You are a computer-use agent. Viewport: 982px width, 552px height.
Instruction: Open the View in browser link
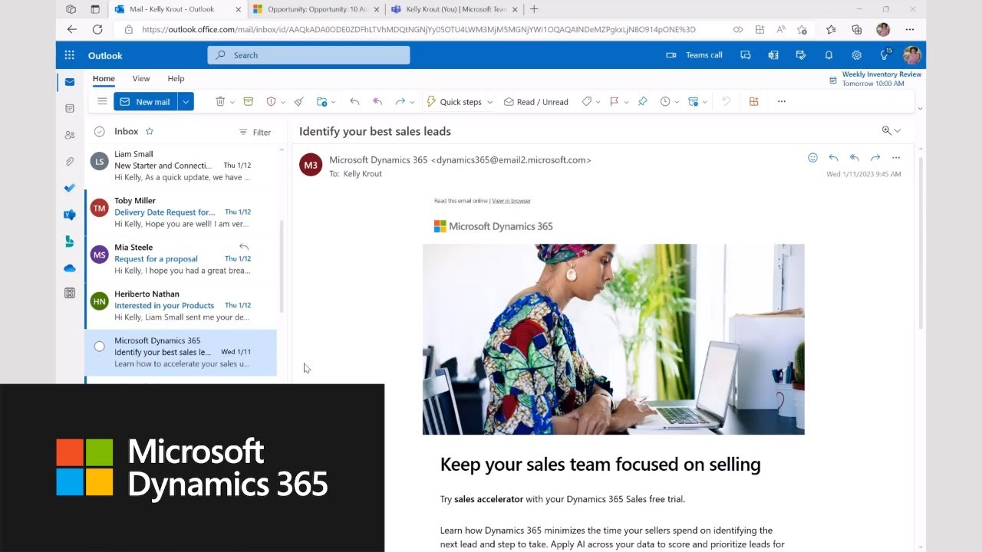[511, 201]
